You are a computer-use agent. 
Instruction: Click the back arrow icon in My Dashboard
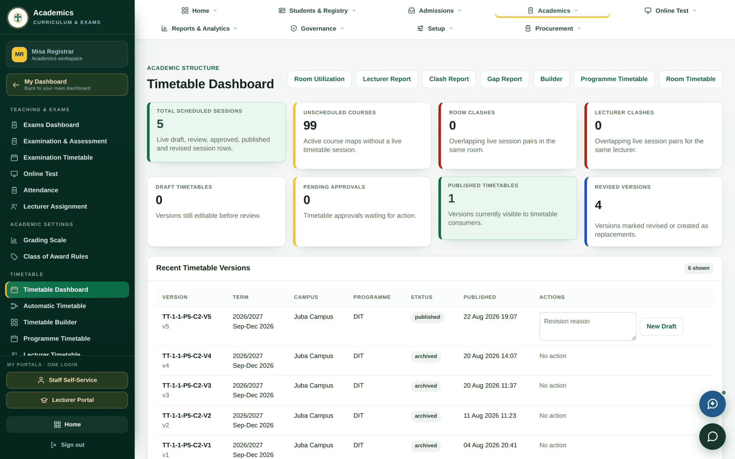(16, 85)
